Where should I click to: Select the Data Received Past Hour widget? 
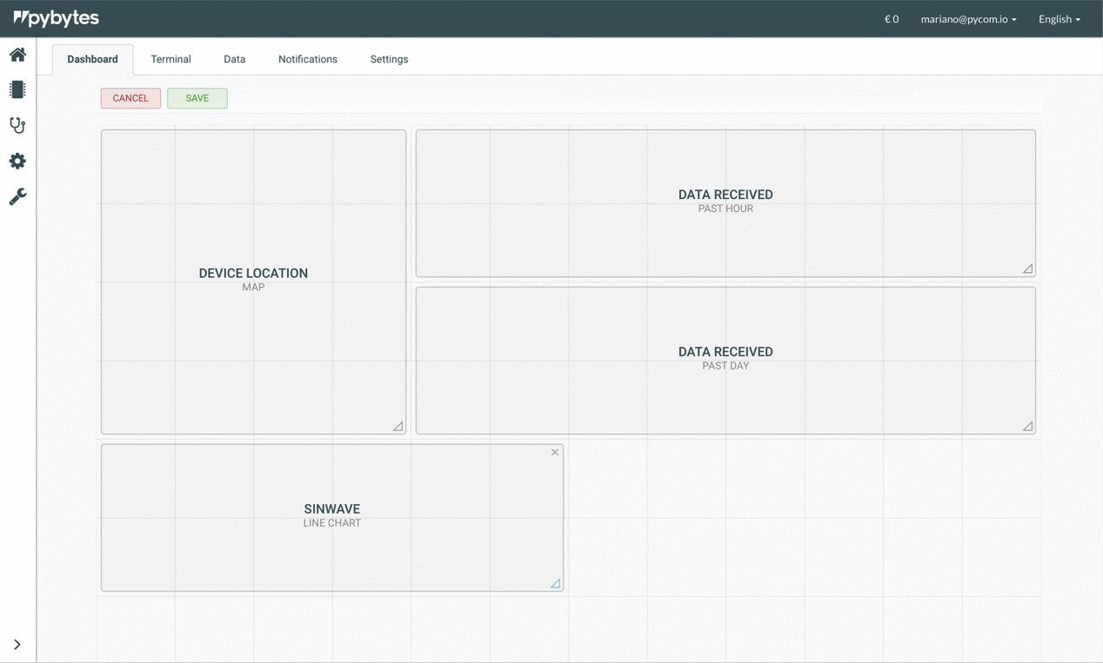coord(725,203)
